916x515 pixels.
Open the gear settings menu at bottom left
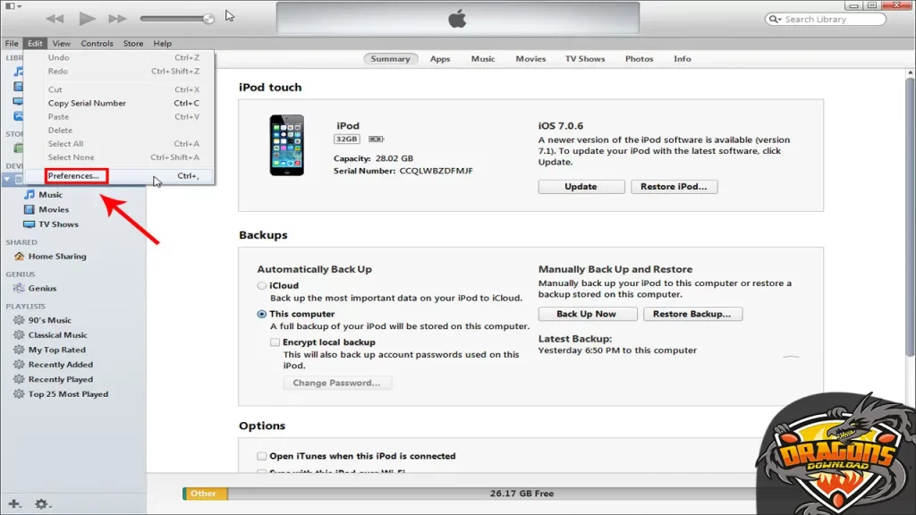tap(39, 503)
